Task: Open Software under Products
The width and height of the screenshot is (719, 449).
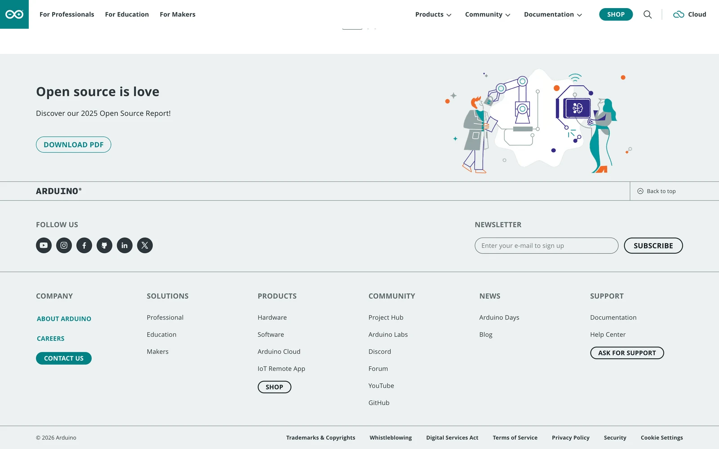Action: 271,335
